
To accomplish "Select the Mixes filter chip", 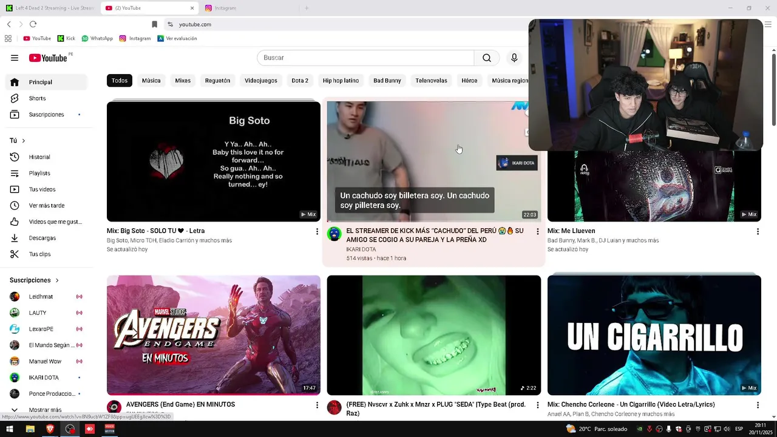I will pyautogui.click(x=183, y=81).
